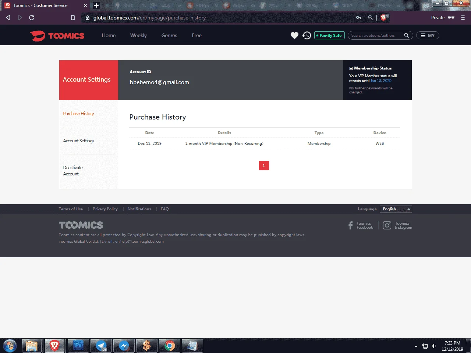Open favorites heart icon
Viewport: 471px width, 353px height.
coord(294,36)
